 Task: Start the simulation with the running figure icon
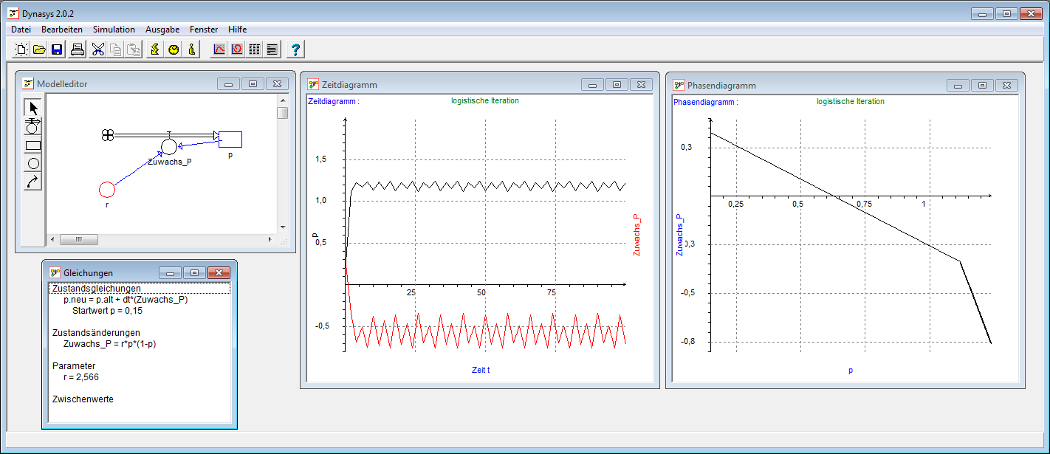(x=154, y=49)
